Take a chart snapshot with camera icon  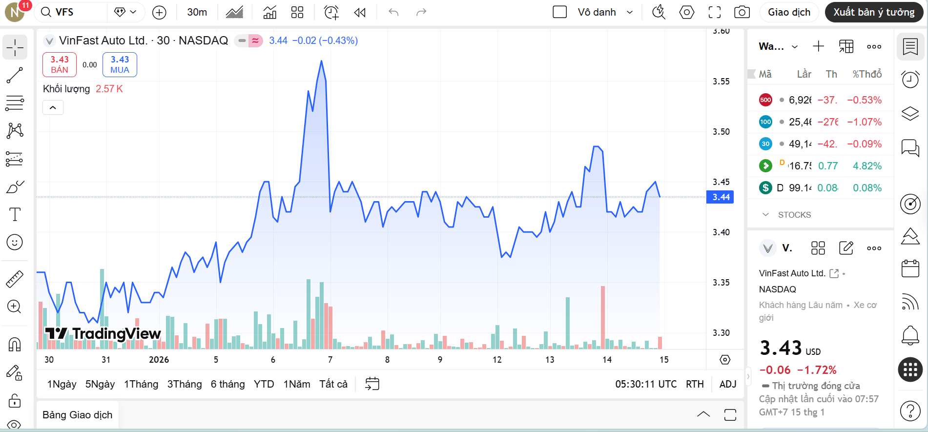tap(742, 12)
